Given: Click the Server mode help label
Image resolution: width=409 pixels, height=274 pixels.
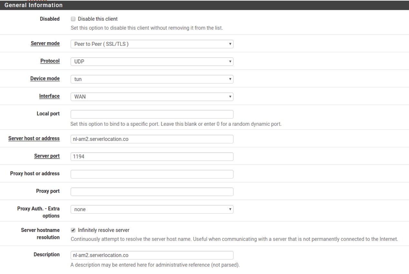Looking at the screenshot, I should 45,44.
